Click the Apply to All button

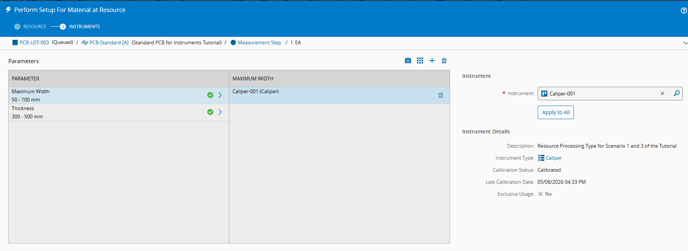tap(556, 112)
